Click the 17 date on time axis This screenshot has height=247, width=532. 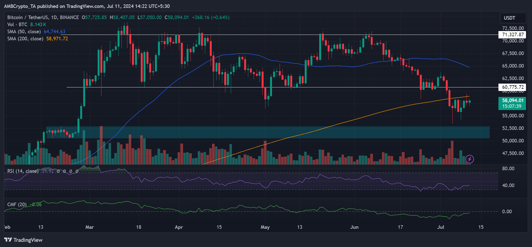coord(400,227)
